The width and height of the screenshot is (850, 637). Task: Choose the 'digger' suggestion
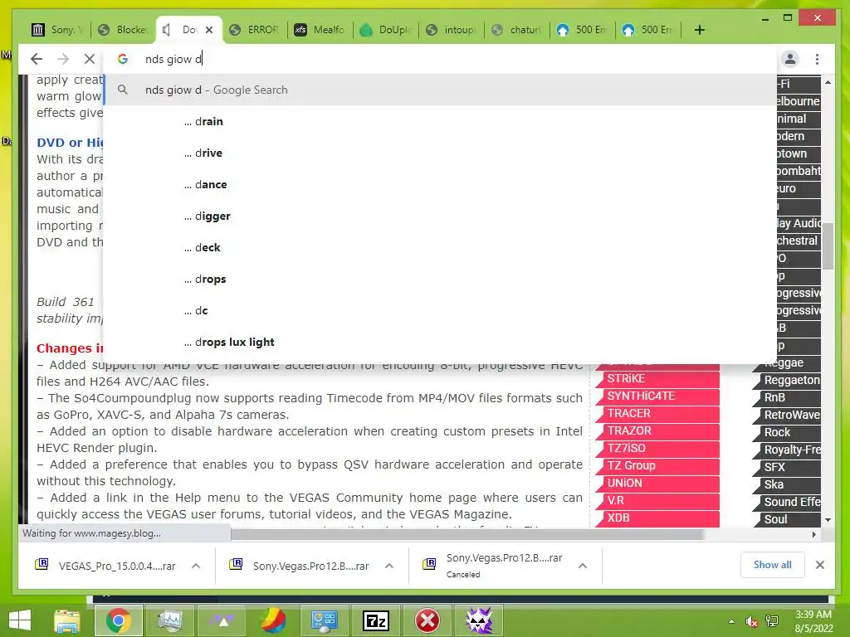(439, 216)
